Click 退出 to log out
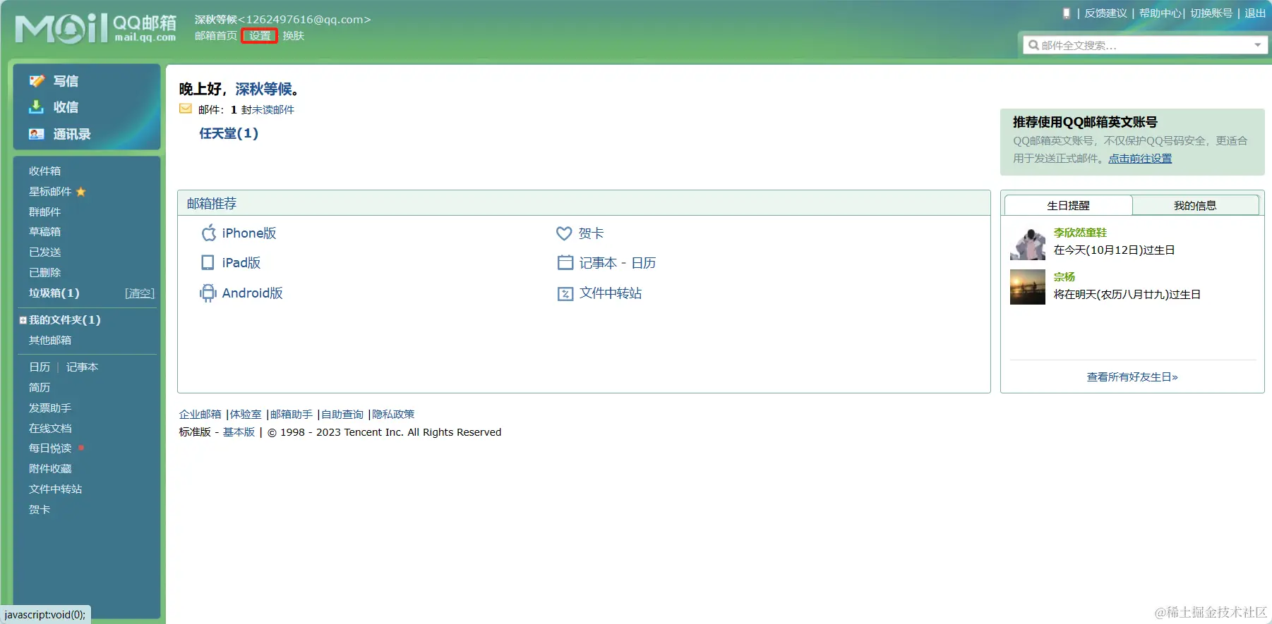The height and width of the screenshot is (624, 1272). tap(1255, 13)
